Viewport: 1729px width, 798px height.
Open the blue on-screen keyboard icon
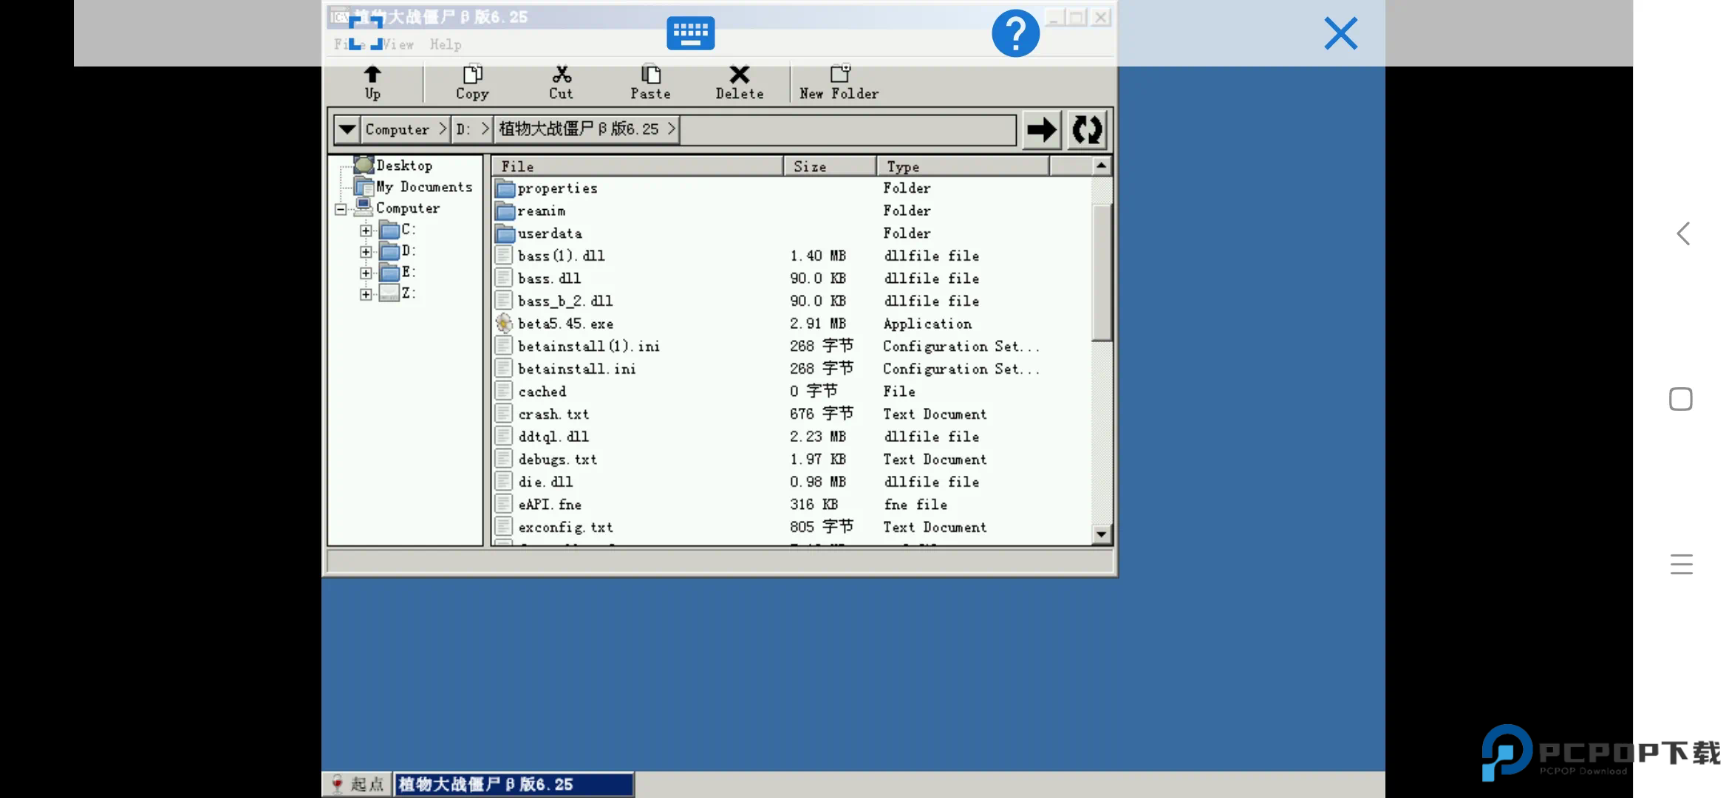(x=690, y=33)
